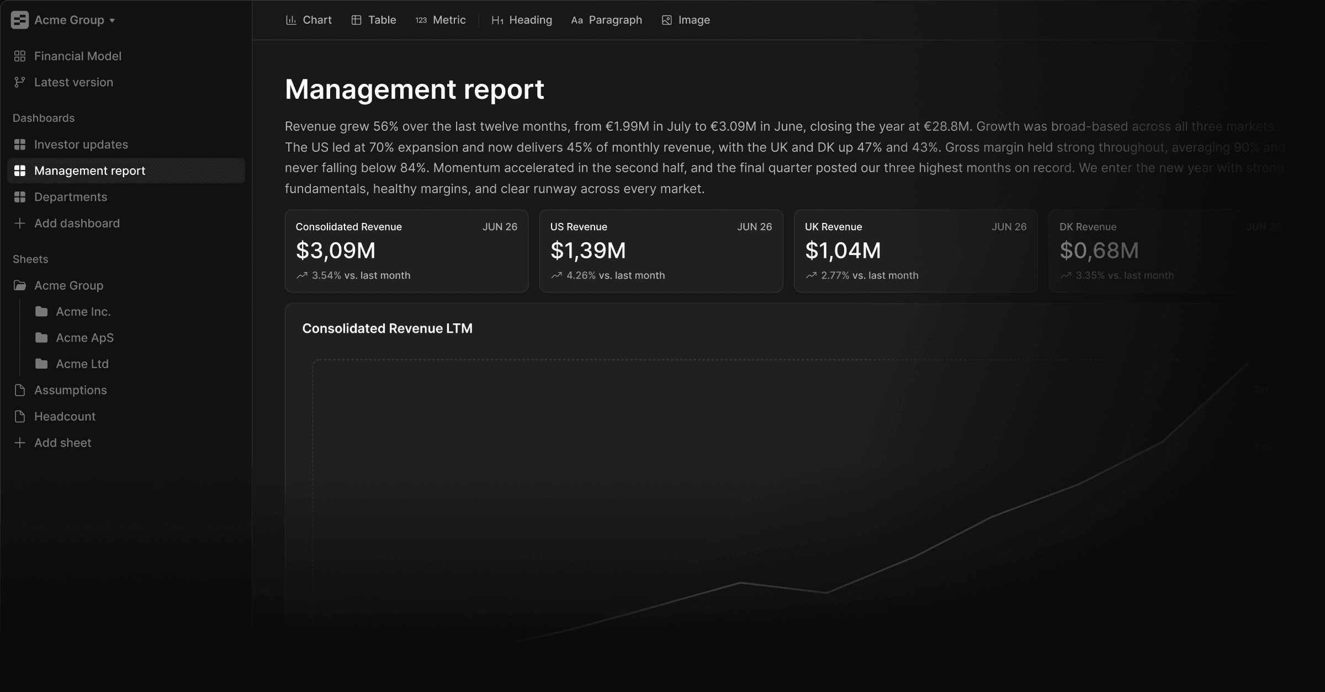The image size is (1325, 692).
Task: Click the Consolidated Revenue metric title
Action: click(349, 227)
